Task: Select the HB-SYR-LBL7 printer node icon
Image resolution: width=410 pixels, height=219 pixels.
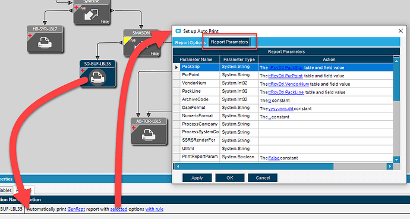Action: tap(45, 42)
